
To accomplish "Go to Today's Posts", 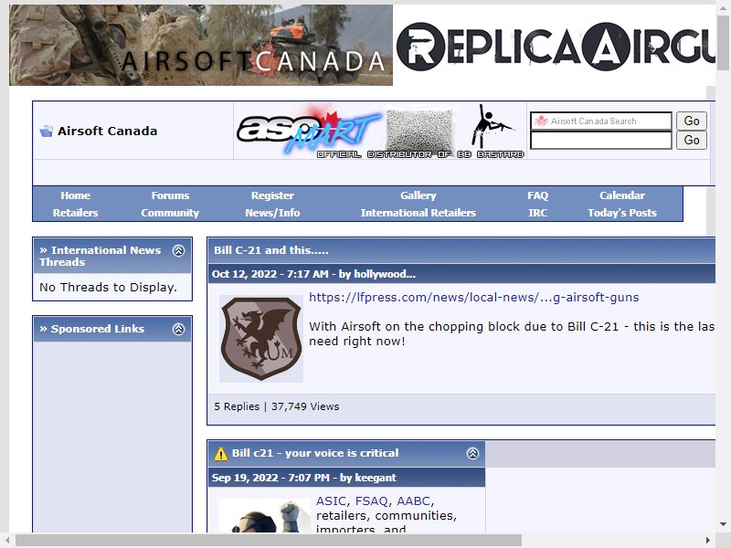I will click(x=622, y=213).
